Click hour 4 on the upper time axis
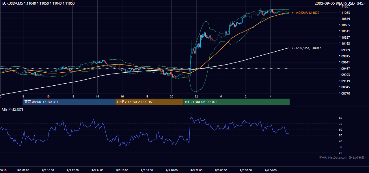369x173 pixels. click(x=271, y=96)
